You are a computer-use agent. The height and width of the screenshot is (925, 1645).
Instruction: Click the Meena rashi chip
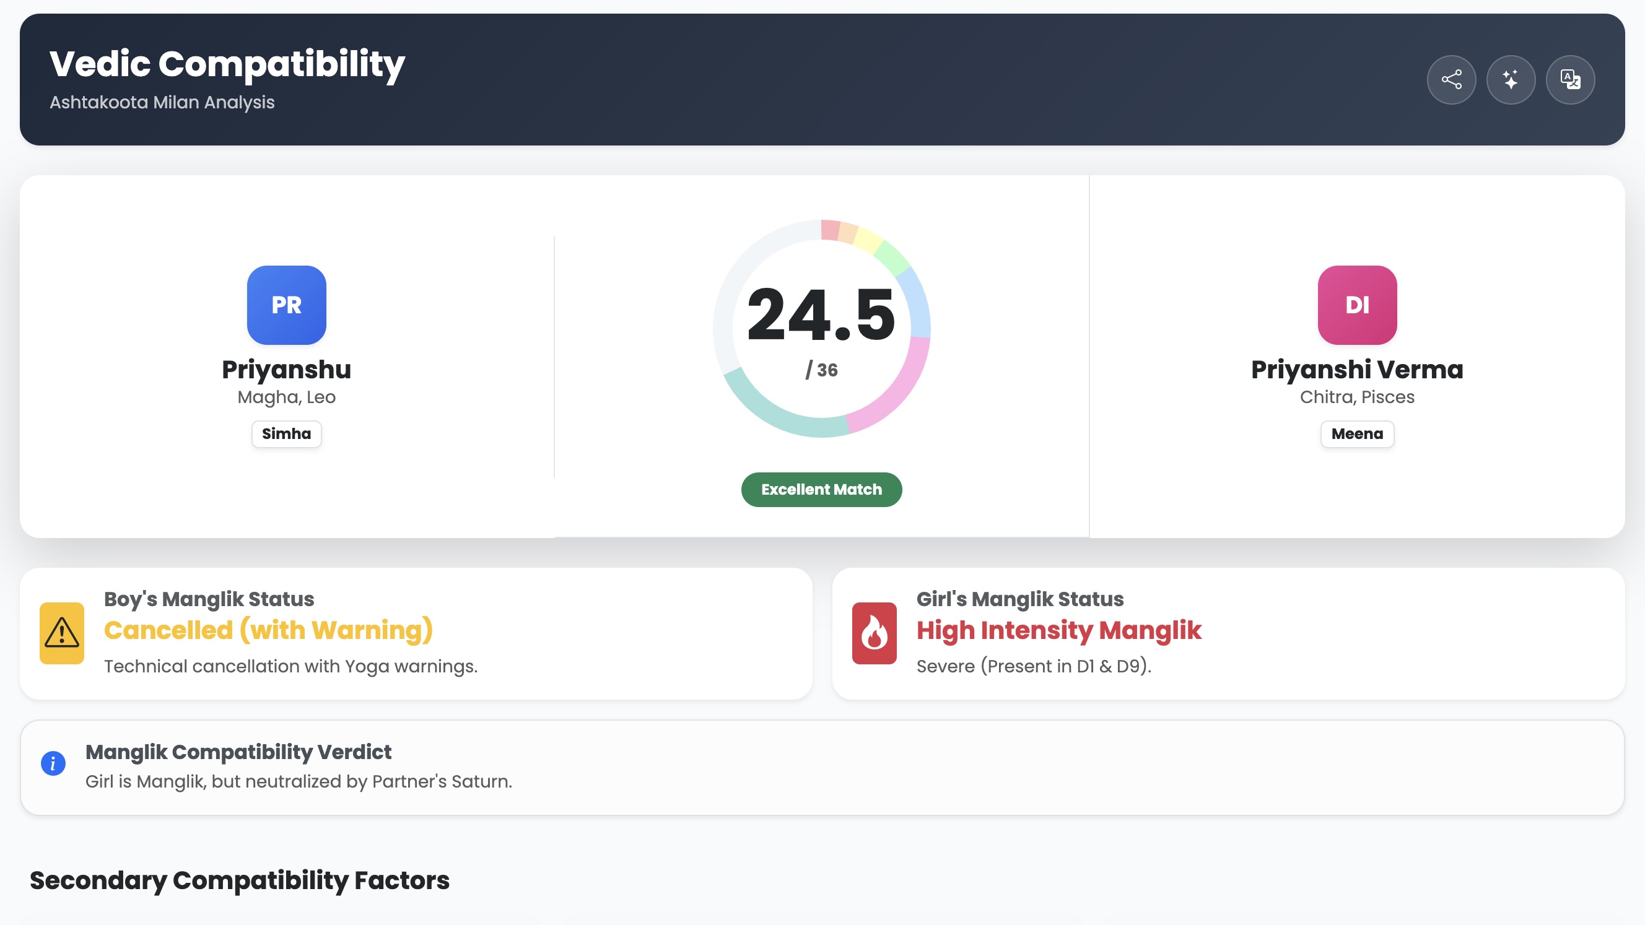tap(1357, 434)
